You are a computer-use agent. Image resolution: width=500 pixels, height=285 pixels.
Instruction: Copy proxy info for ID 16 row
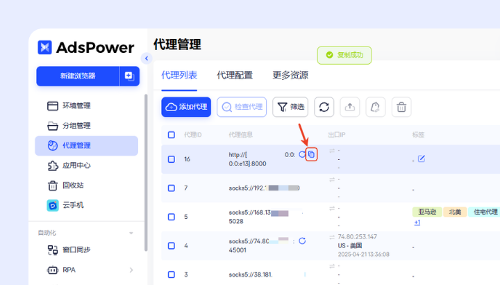pyautogui.click(x=312, y=154)
